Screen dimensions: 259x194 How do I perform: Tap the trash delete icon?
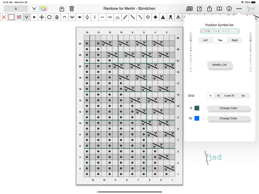pos(72,9)
